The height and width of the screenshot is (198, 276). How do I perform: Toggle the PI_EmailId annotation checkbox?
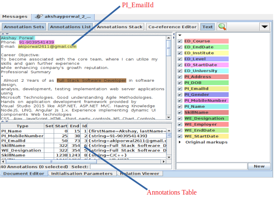(x=180, y=89)
